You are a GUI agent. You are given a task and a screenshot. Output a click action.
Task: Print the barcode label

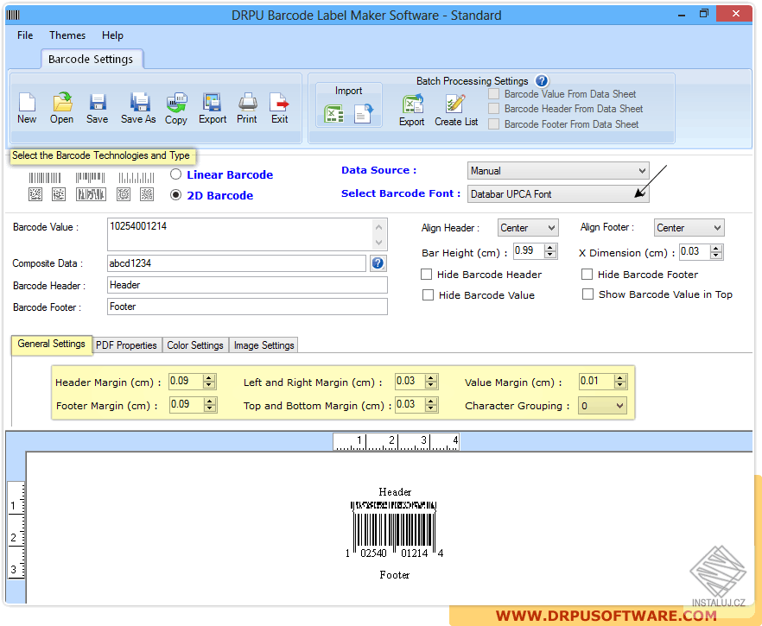point(247,105)
